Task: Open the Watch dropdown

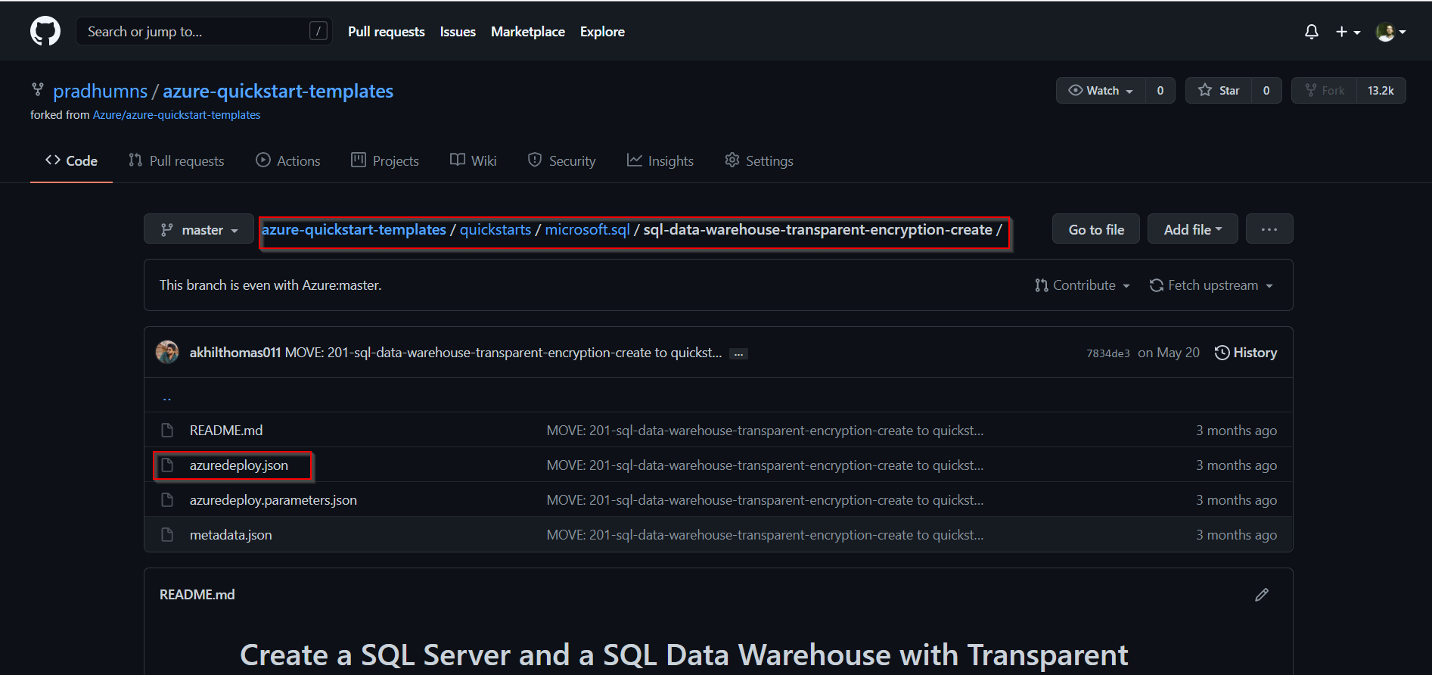Action: (x=1101, y=91)
